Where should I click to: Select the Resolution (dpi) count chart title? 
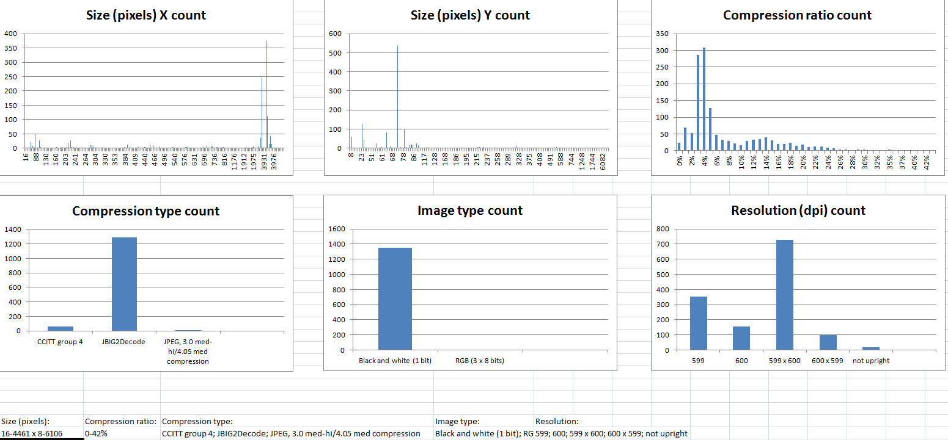pyautogui.click(x=798, y=211)
